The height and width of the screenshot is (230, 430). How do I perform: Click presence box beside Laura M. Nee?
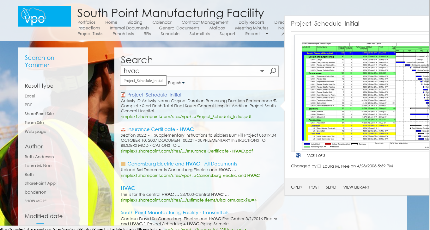click(x=319, y=166)
